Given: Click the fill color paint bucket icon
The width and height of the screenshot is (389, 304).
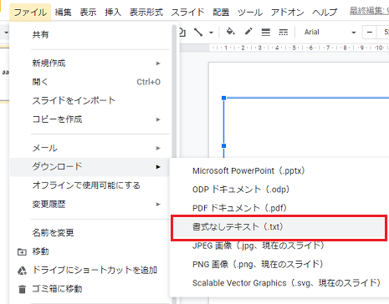Looking at the screenshot, I should coord(230,32).
